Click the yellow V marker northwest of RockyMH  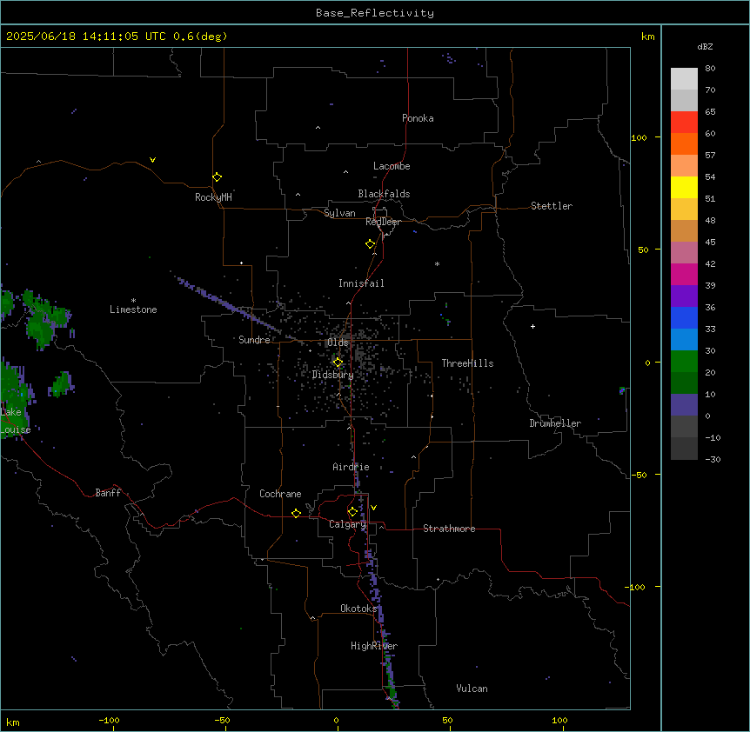click(152, 160)
